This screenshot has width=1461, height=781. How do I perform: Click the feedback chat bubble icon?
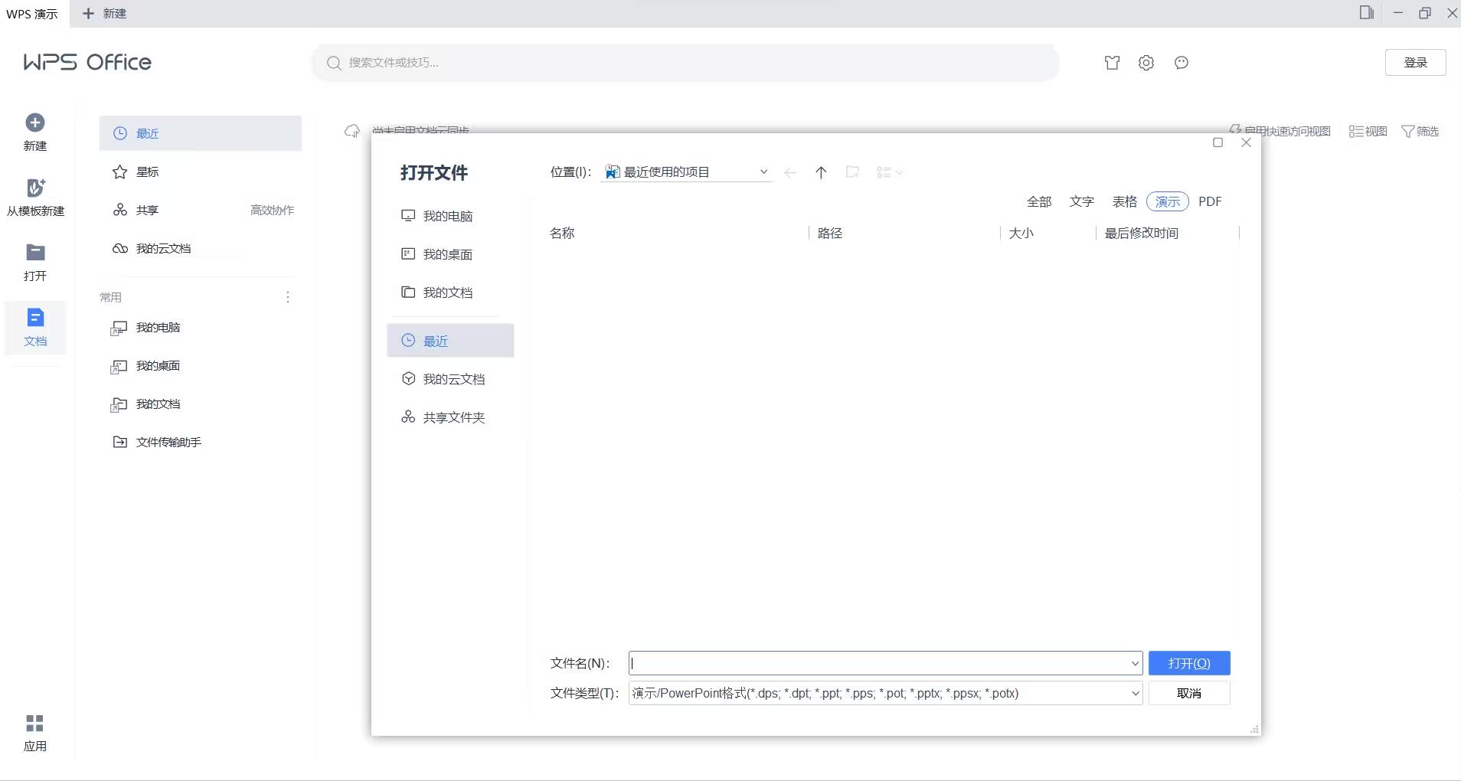tap(1181, 63)
